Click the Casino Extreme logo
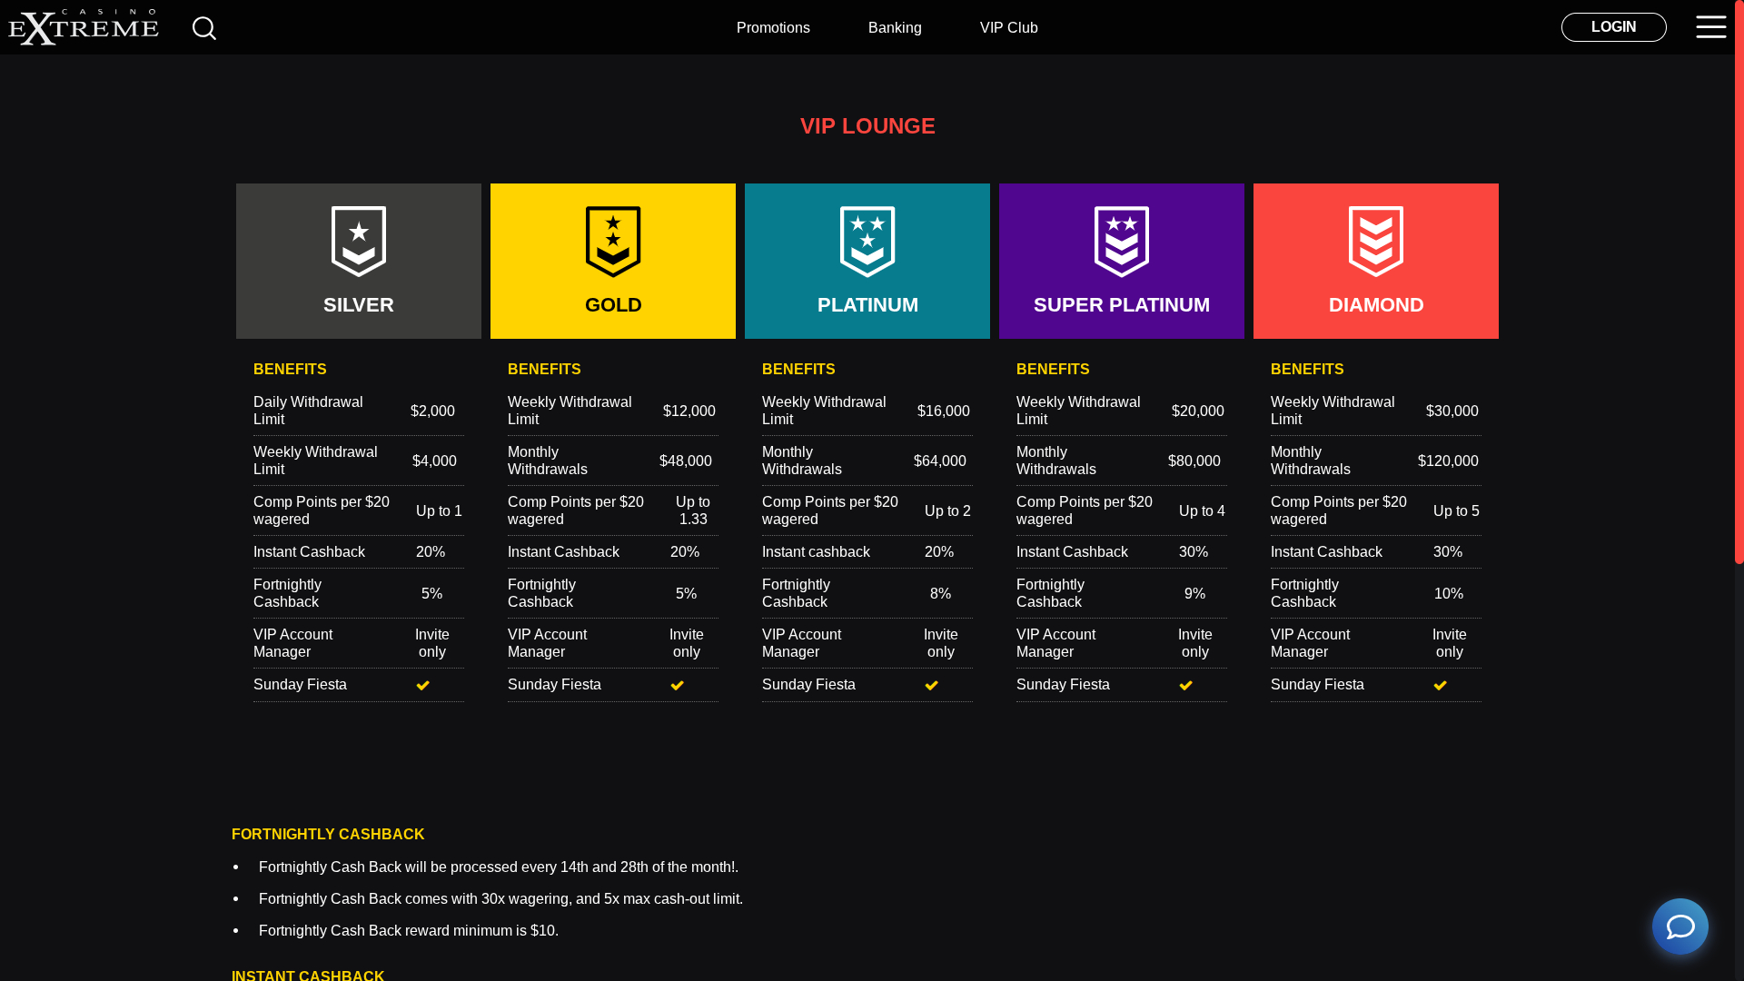Viewport: 1744px width, 981px height. pos(84,25)
